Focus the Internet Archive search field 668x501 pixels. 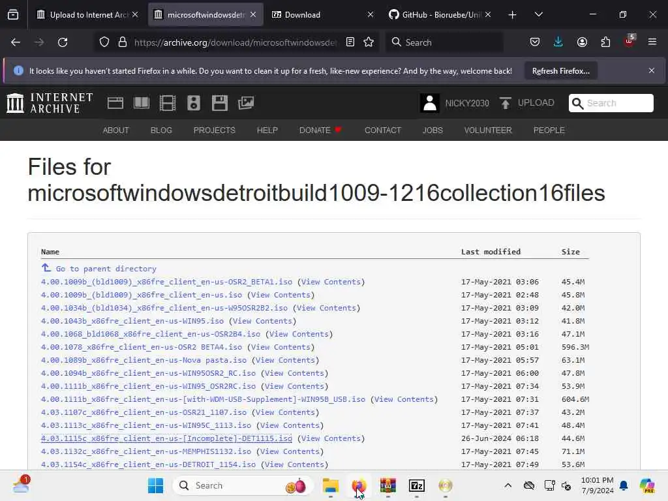[611, 103]
